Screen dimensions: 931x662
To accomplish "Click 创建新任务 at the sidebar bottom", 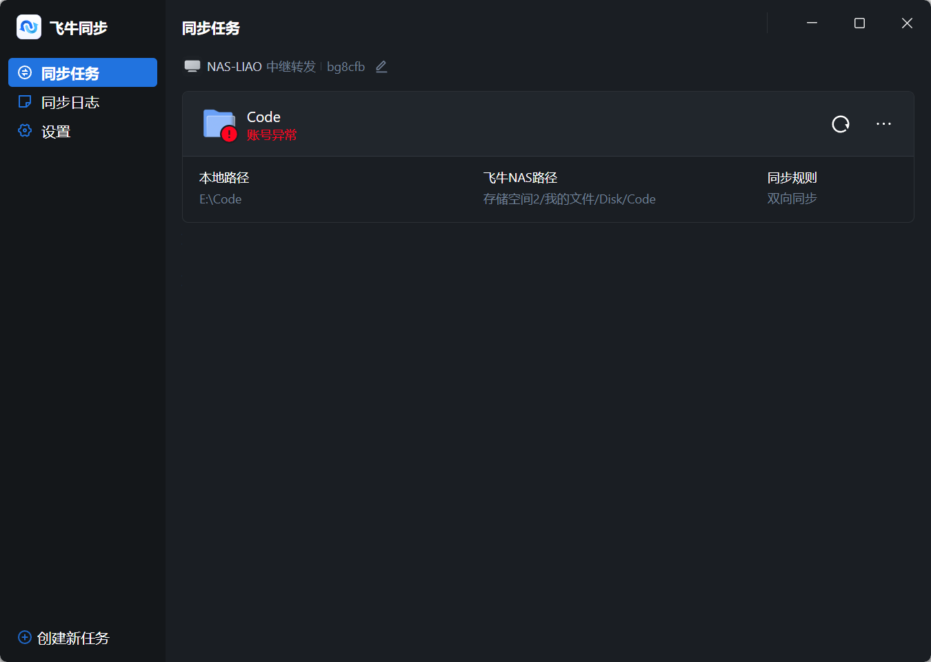I will pos(63,638).
